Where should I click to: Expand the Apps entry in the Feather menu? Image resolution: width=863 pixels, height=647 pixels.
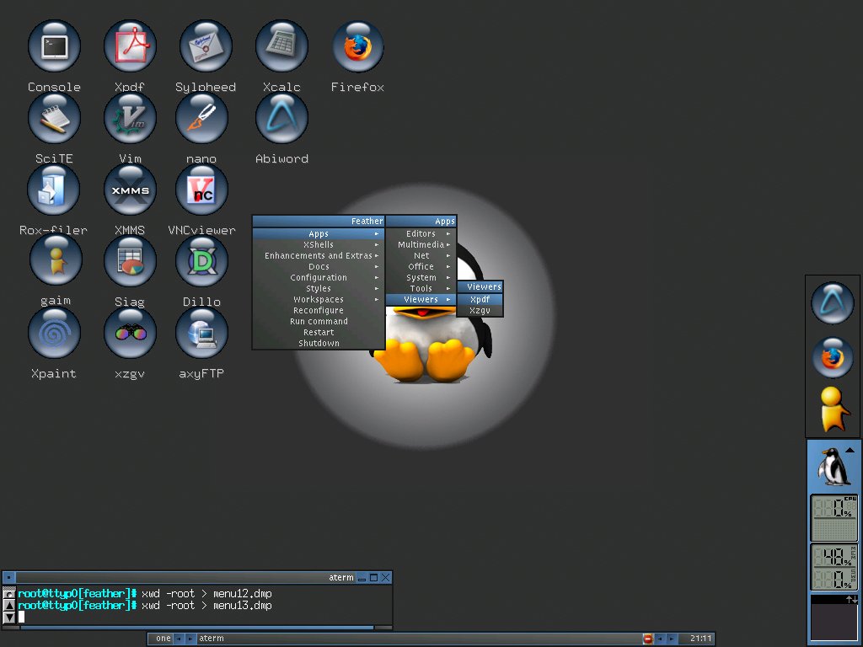[x=318, y=234]
